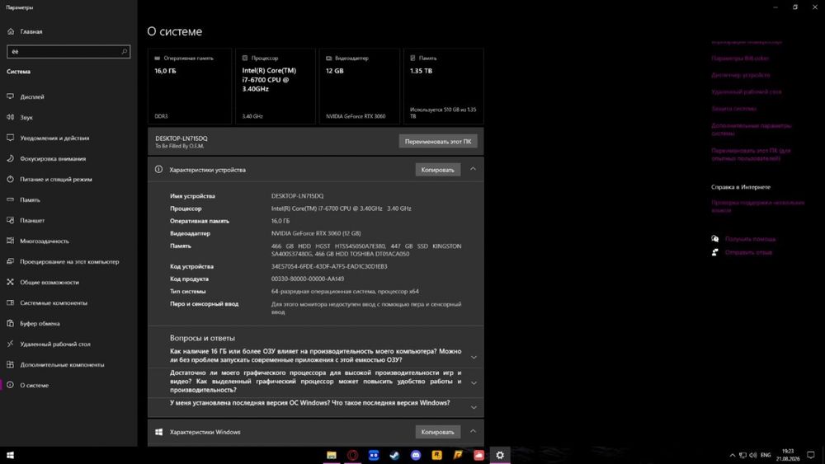
Task: Switch the ENG input language indicator
Action: point(766,455)
